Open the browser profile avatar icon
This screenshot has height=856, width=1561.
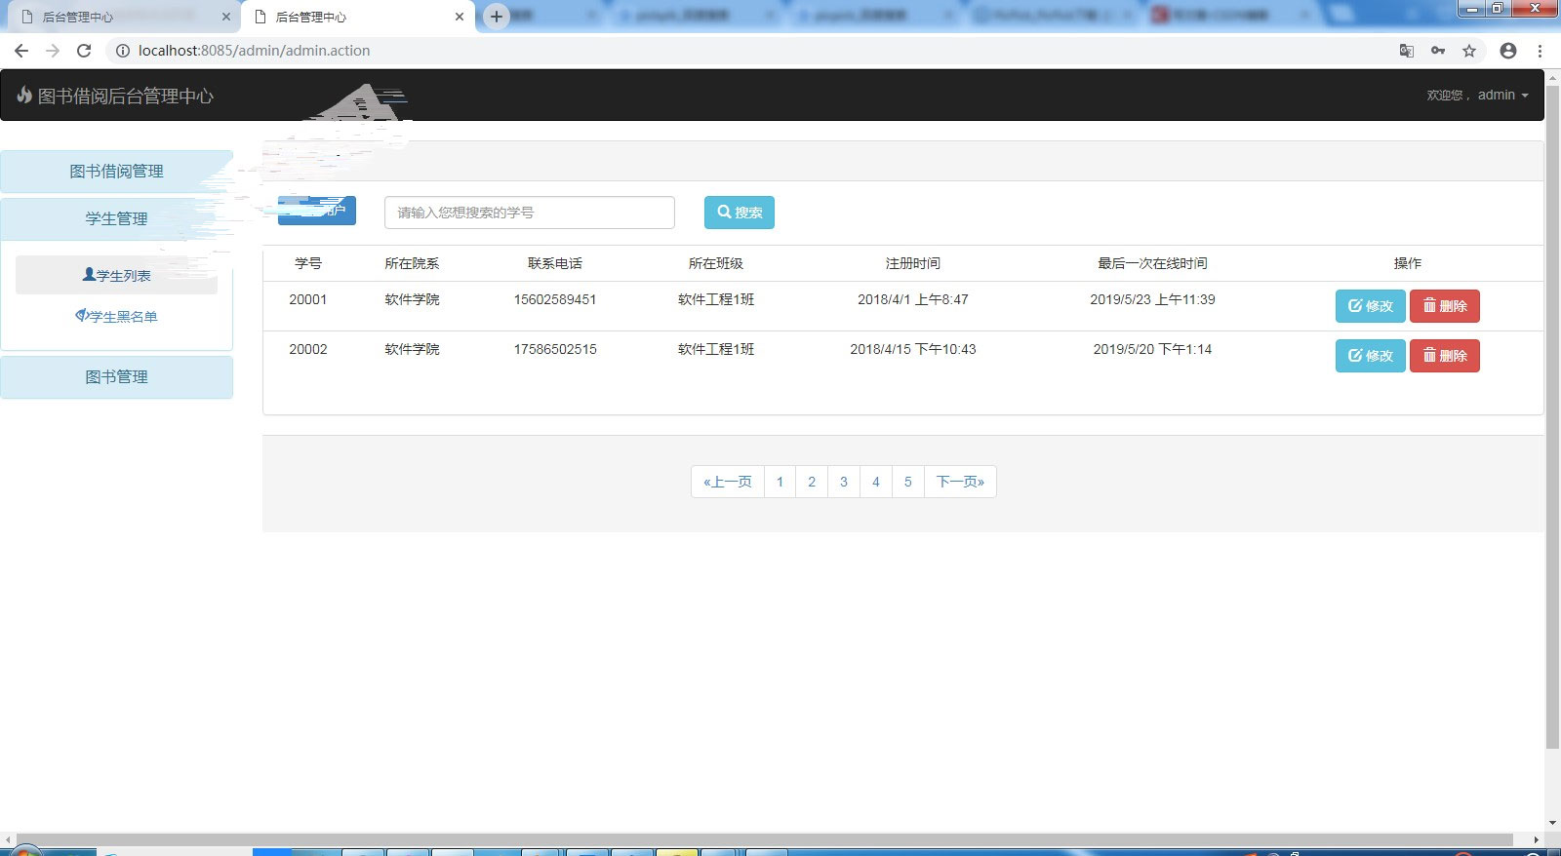point(1508,51)
